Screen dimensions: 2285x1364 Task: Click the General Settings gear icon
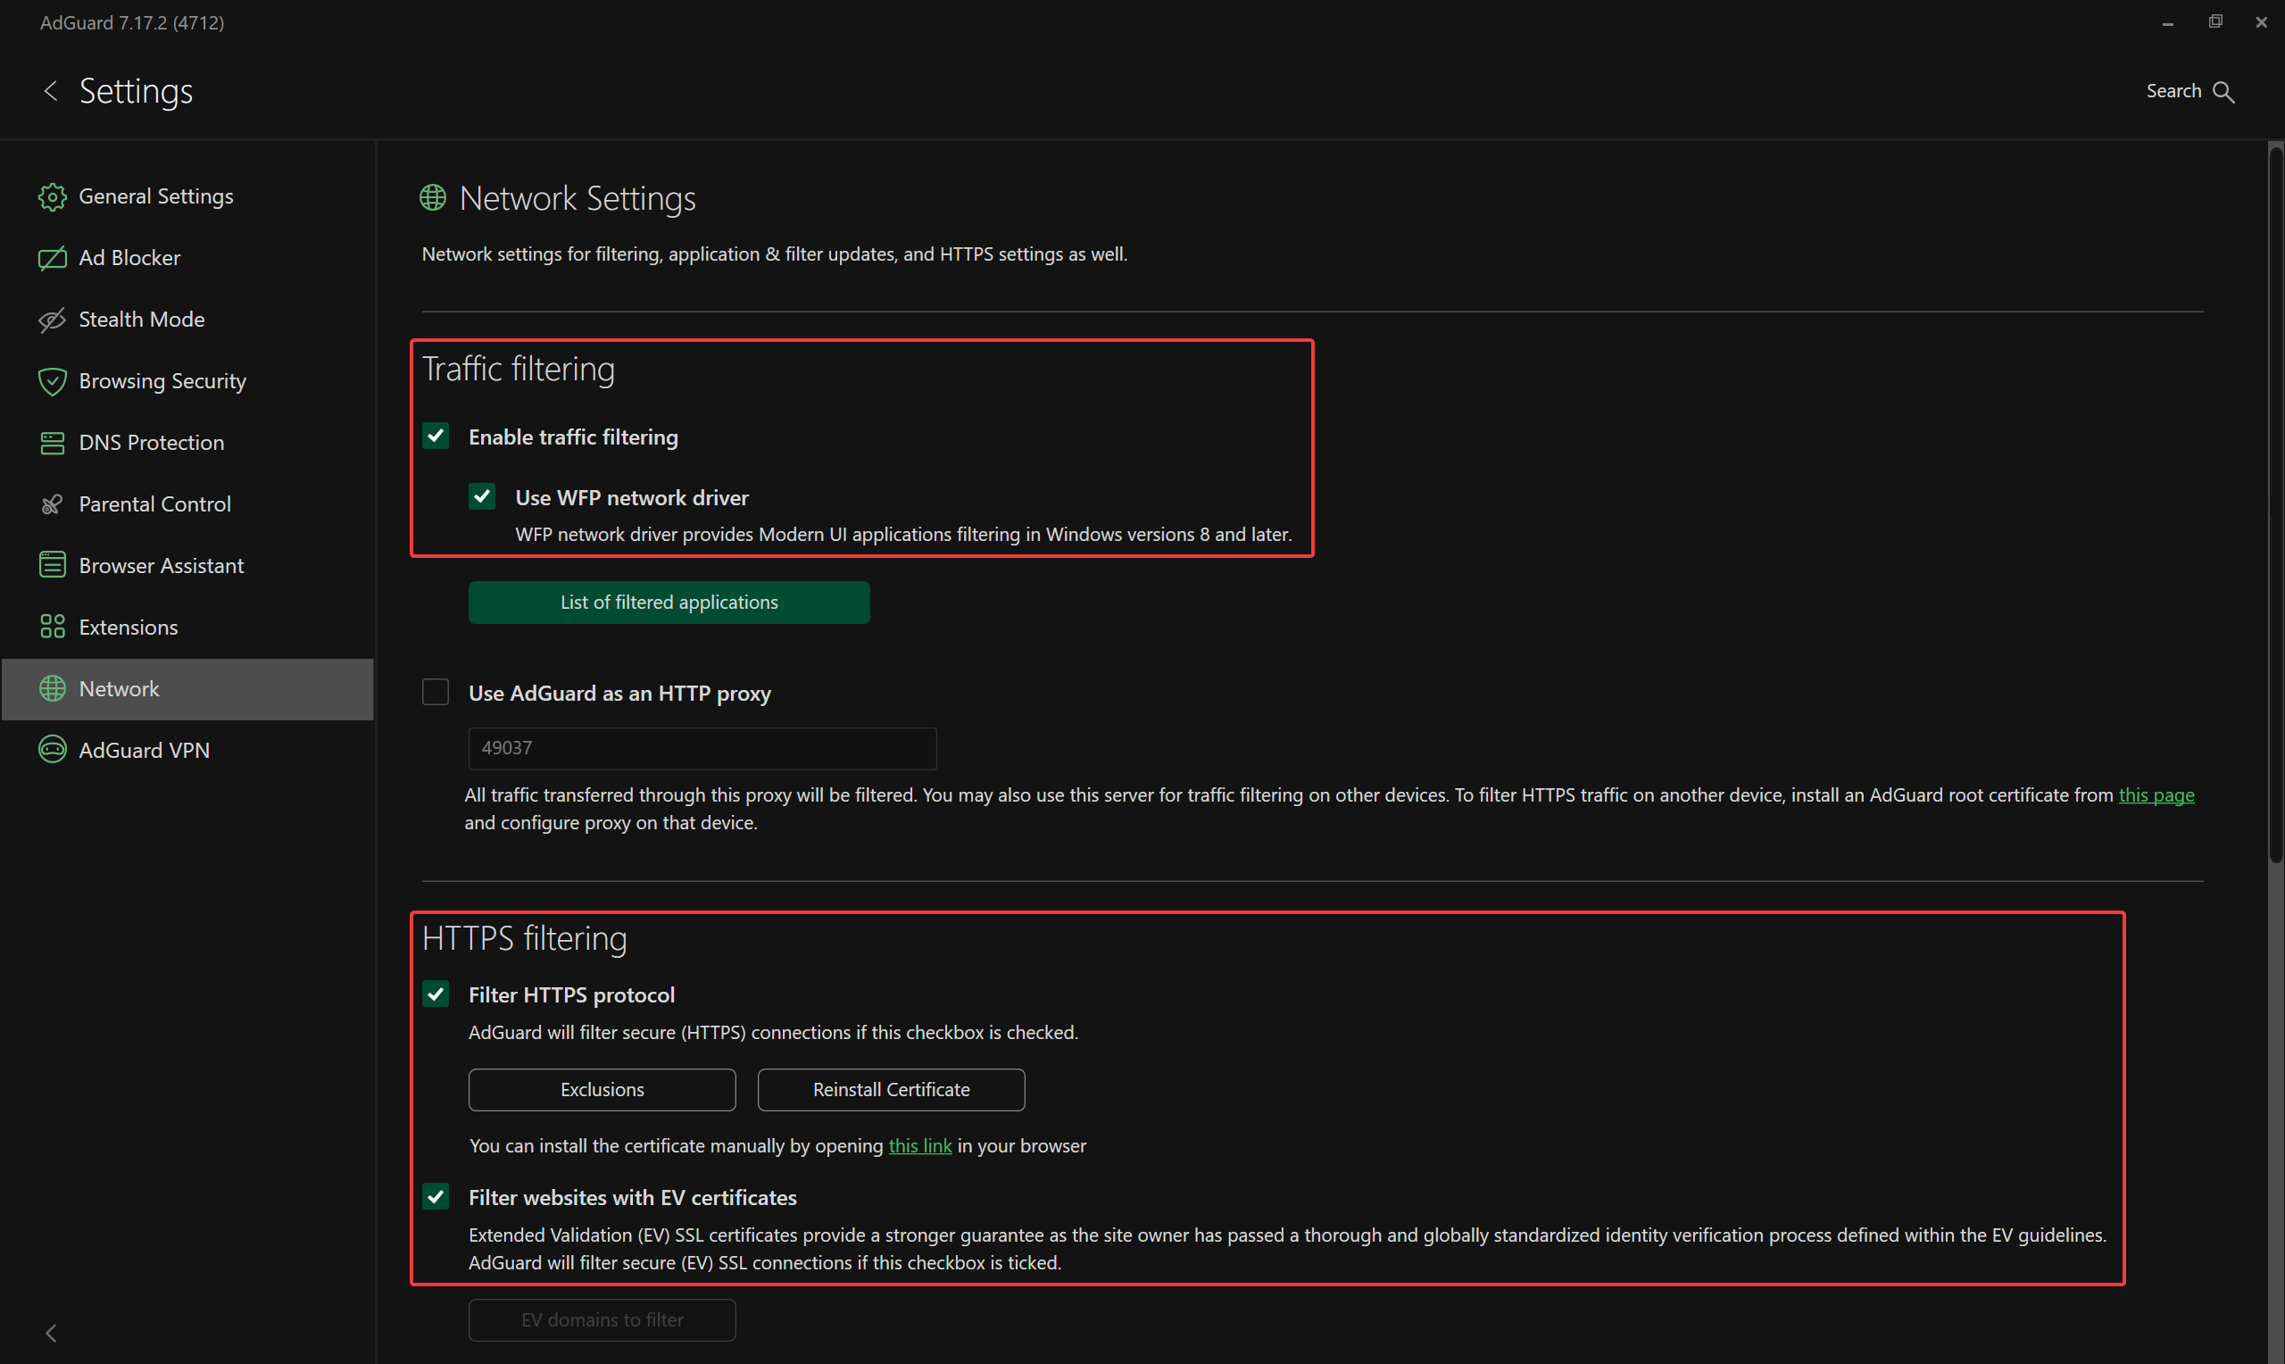[x=53, y=196]
